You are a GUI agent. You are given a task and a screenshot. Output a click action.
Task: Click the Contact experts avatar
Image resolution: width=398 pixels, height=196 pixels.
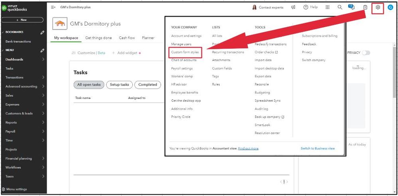[254, 7]
